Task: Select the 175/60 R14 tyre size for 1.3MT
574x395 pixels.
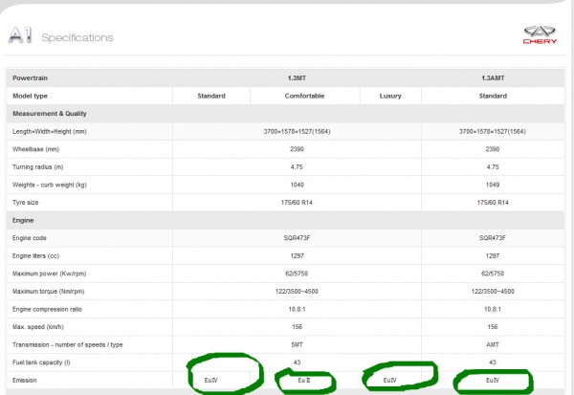Action: pyautogui.click(x=297, y=203)
